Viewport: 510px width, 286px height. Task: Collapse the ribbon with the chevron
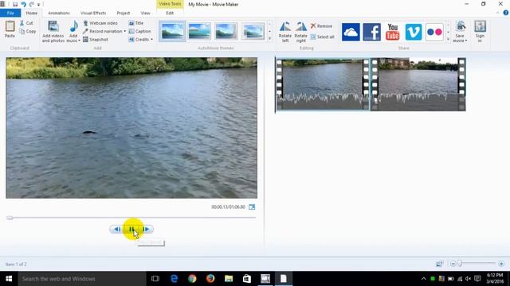coord(497,13)
